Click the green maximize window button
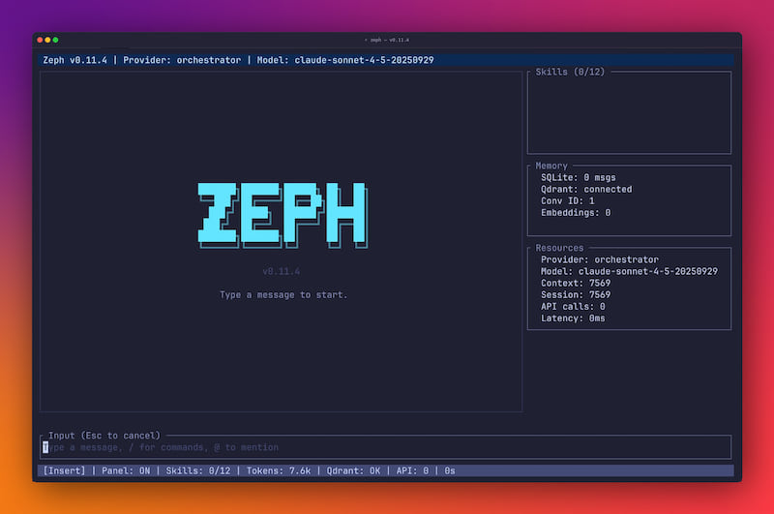 pyautogui.click(x=56, y=40)
